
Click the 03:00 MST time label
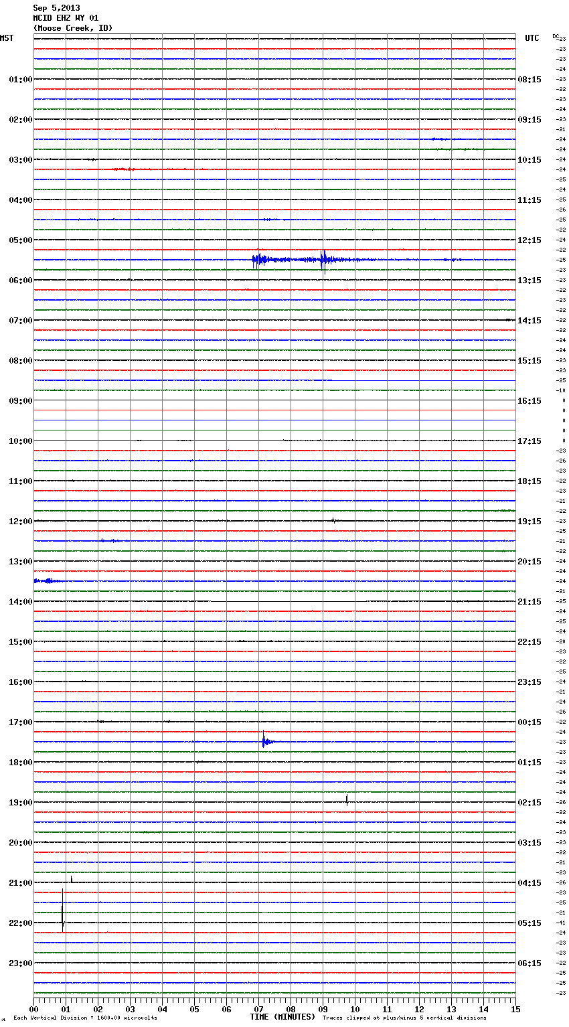pyautogui.click(x=20, y=160)
